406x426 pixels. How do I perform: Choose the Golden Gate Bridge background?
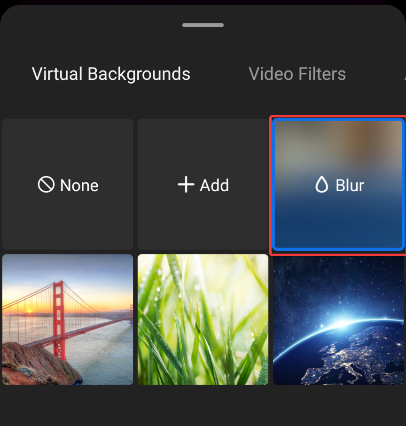click(68, 319)
